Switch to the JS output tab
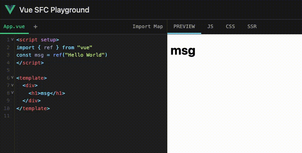302x153 pixels. (x=210, y=27)
